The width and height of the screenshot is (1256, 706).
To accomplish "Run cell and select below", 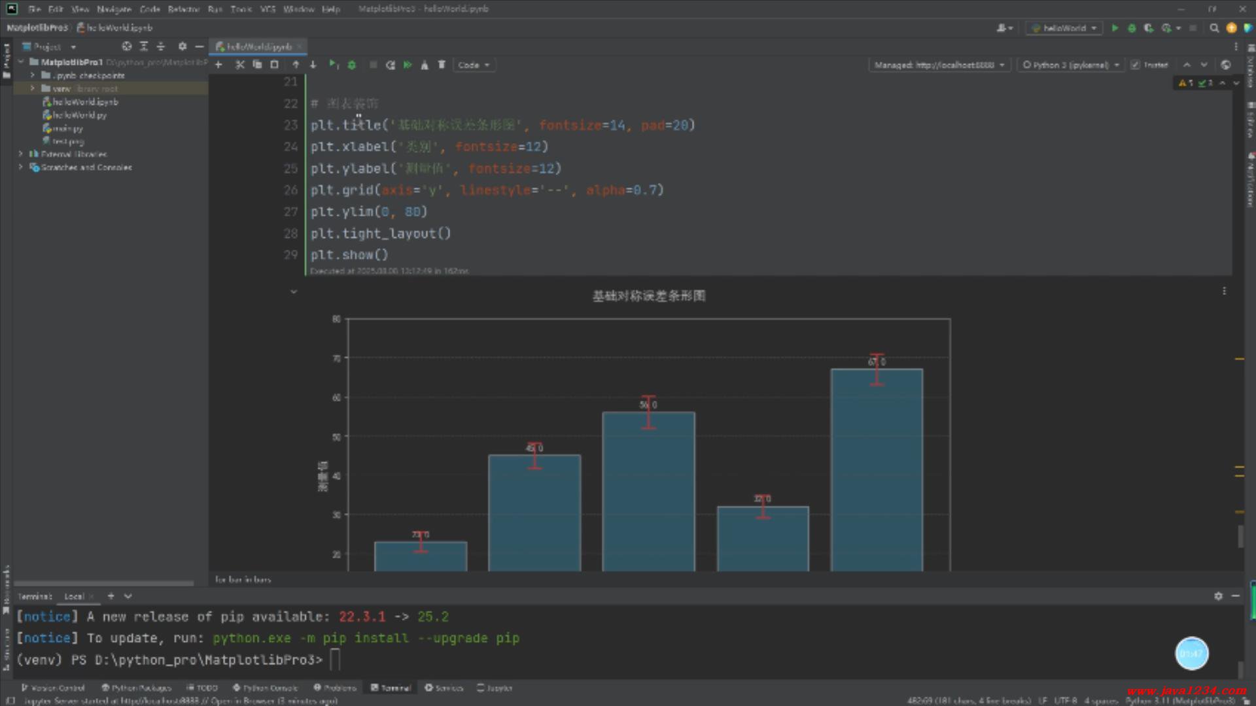I will (333, 65).
